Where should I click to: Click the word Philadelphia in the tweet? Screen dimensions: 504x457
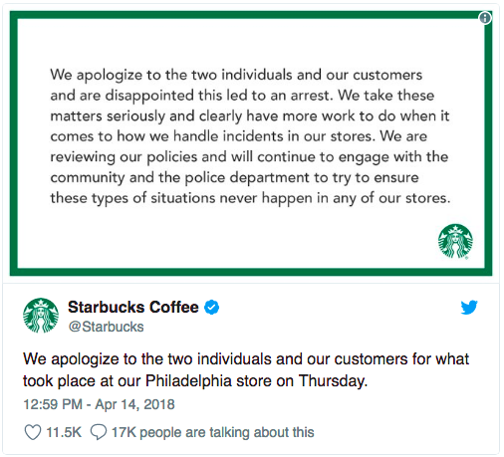pos(188,380)
